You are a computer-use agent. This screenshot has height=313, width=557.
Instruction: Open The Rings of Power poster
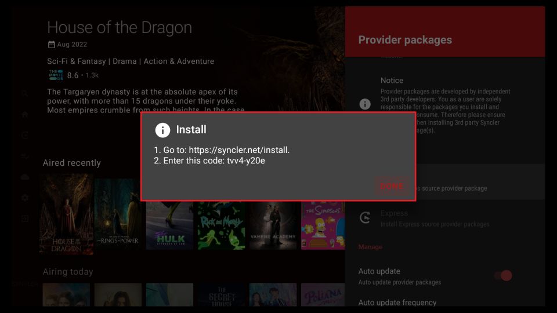118,214
